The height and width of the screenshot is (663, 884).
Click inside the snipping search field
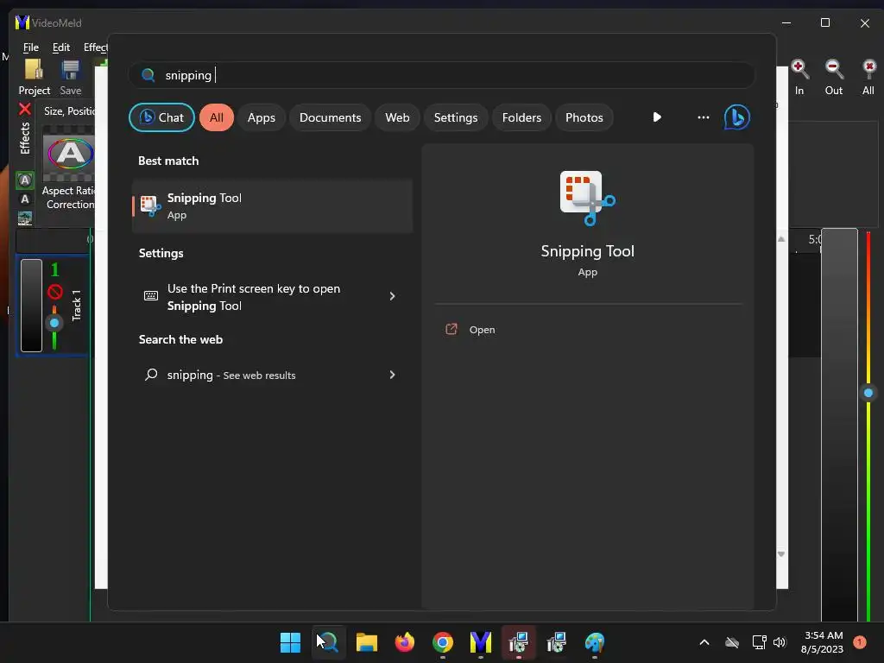tap(441, 75)
